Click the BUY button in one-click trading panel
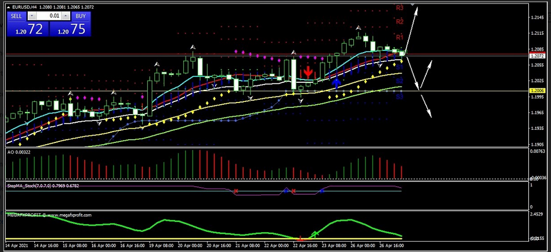Viewport: 551px width, 252px height. [x=80, y=16]
